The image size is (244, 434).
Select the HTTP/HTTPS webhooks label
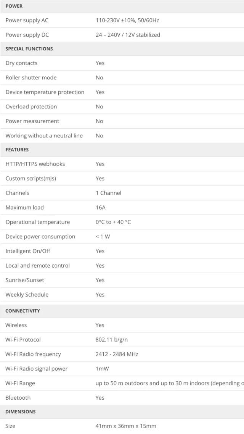coord(35,164)
